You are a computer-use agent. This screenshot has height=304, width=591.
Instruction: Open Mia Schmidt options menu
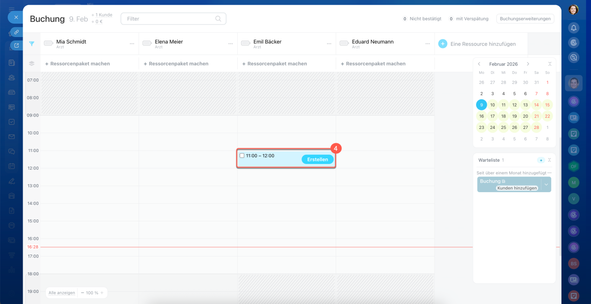click(x=132, y=44)
